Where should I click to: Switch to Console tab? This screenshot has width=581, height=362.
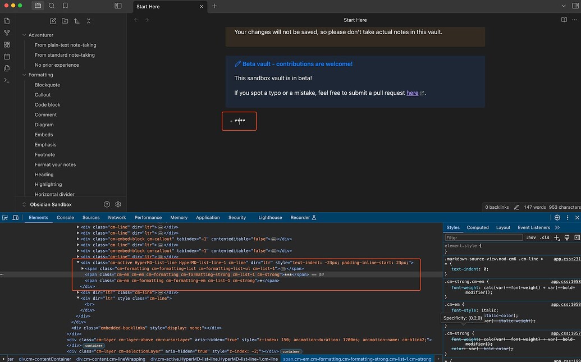(x=65, y=218)
